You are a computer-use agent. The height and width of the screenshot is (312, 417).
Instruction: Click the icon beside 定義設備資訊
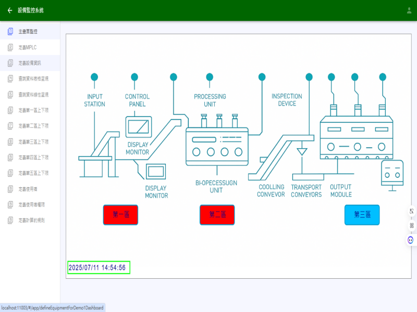pyautogui.click(x=10, y=63)
